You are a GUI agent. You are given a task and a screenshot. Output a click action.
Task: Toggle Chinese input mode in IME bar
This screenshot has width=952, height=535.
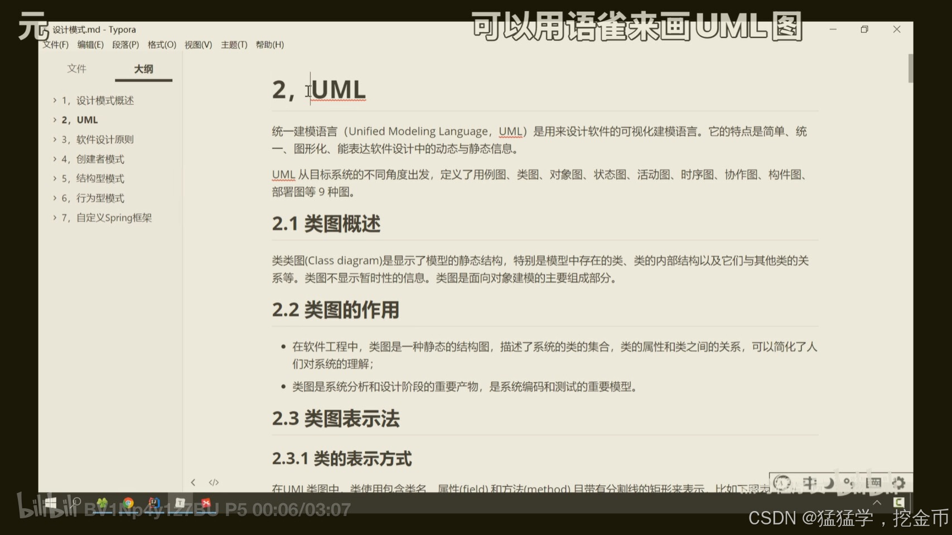coord(810,483)
